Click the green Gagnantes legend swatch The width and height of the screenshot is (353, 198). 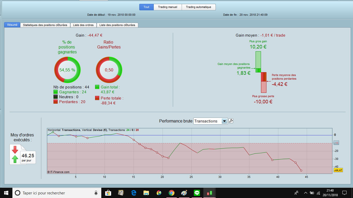tap(56, 92)
